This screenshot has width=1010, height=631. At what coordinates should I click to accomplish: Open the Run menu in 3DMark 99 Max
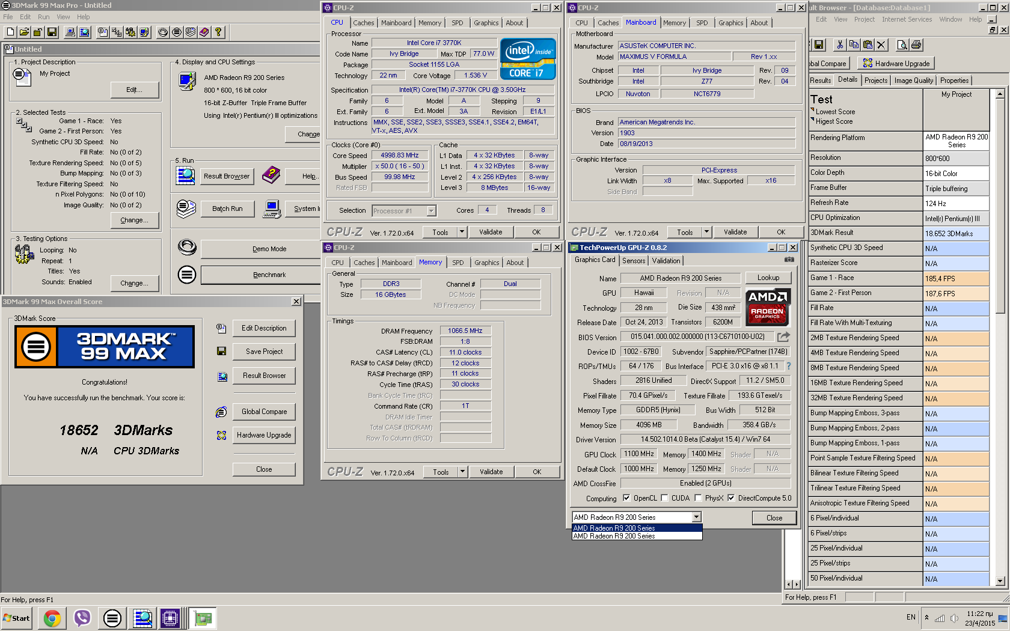43,17
